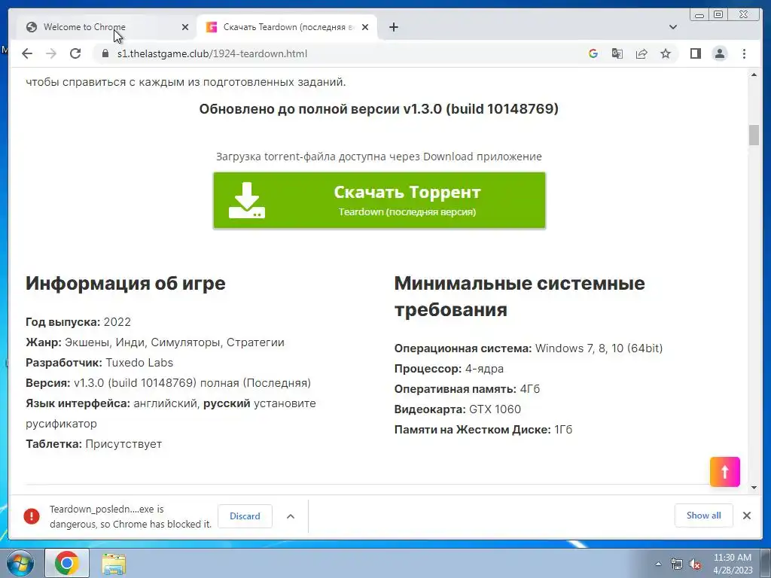The height and width of the screenshot is (578, 771).
Task: Click the Язык интерфейса line
Action: pos(171,413)
